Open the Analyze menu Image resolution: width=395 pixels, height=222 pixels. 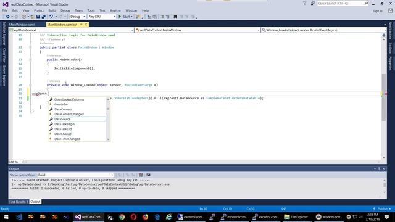(115, 10)
